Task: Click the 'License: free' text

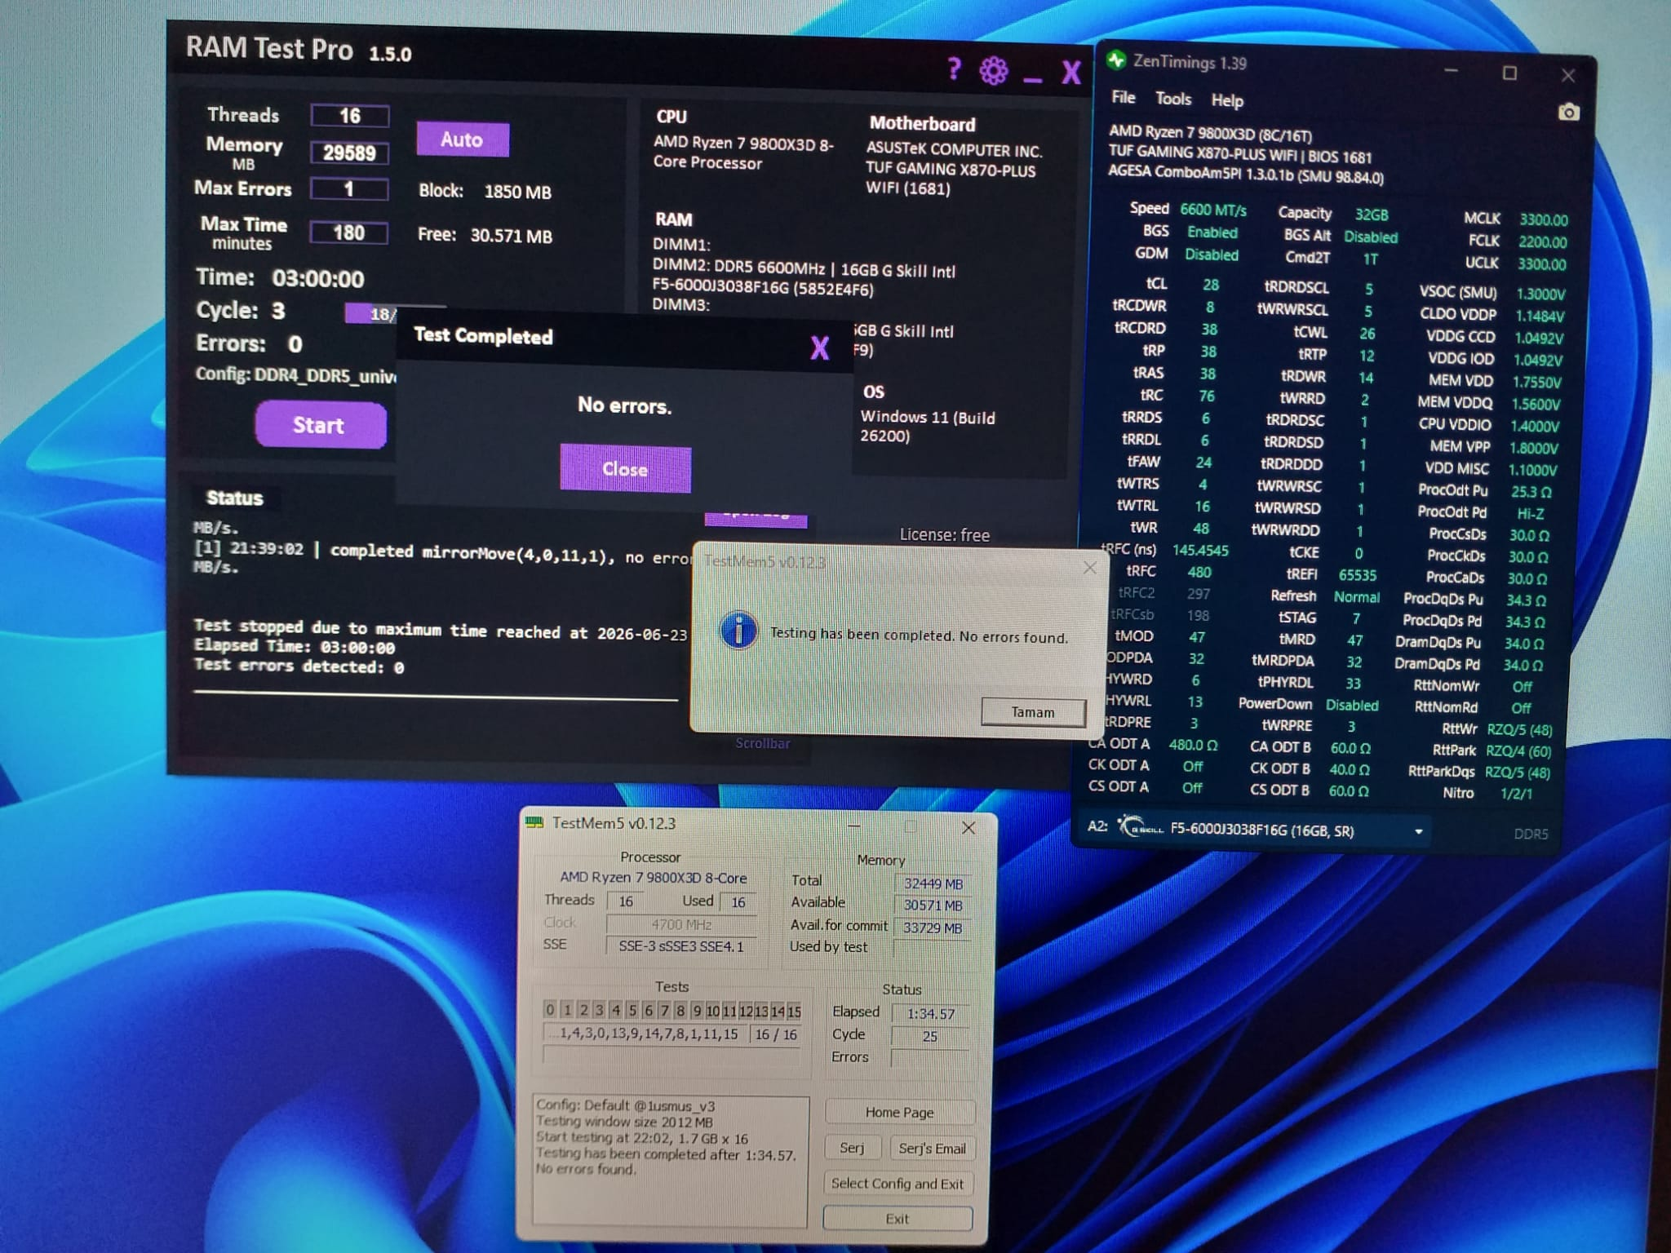Action: (945, 535)
